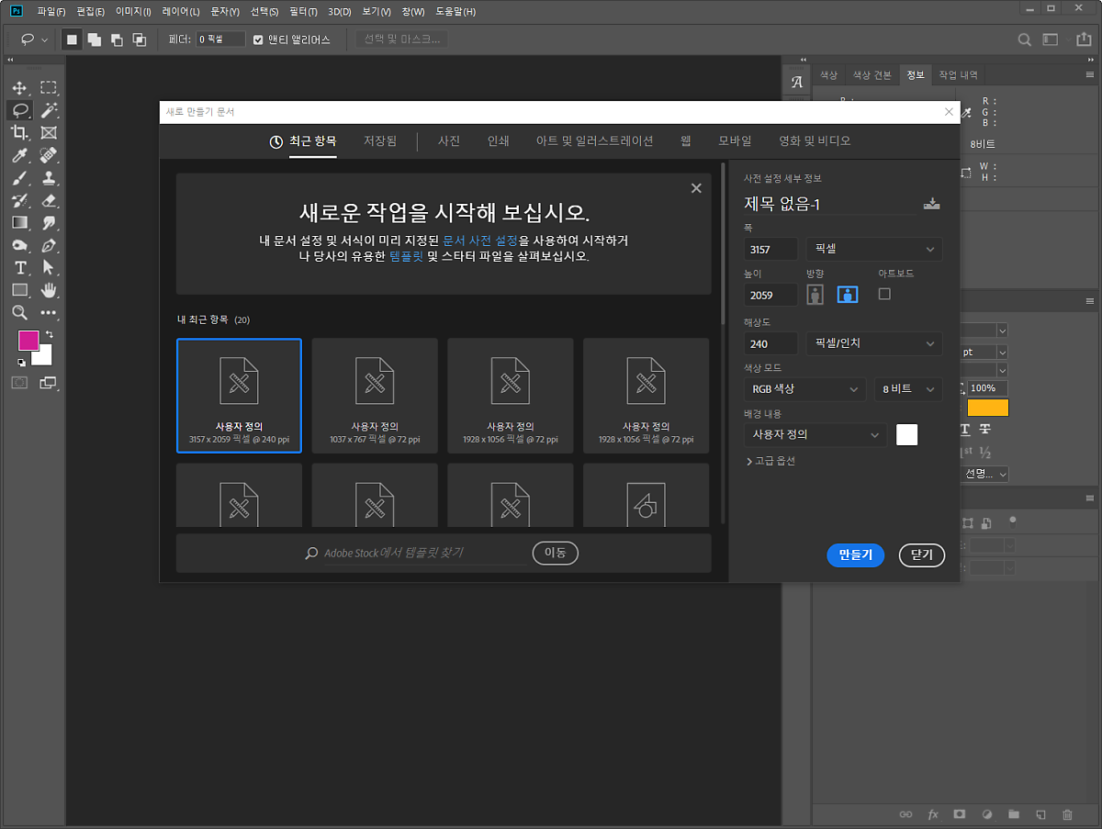Select the Magic Wand tool
Image resolution: width=1102 pixels, height=829 pixels.
(49, 111)
